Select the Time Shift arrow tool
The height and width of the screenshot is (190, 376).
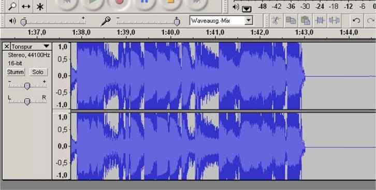pos(26,6)
